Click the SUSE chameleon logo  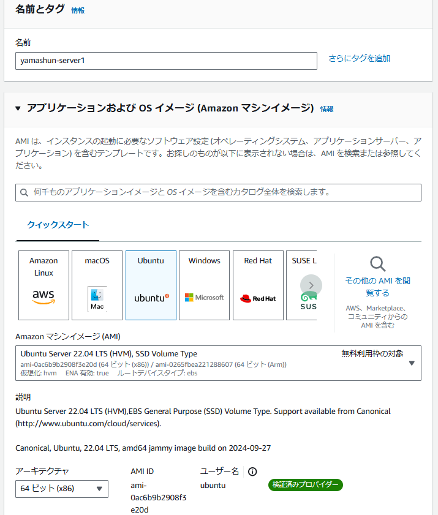[309, 301]
